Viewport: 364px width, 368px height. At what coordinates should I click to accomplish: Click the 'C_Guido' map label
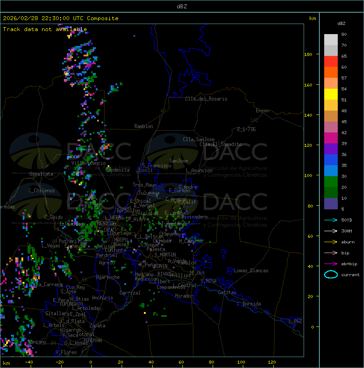53,217
